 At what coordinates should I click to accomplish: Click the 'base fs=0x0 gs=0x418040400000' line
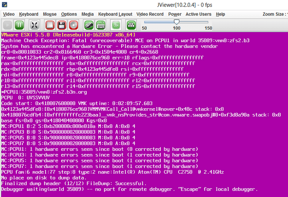(54, 120)
